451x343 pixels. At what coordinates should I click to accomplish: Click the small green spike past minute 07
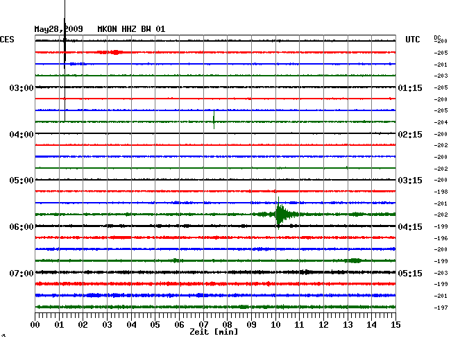[x=214, y=119]
